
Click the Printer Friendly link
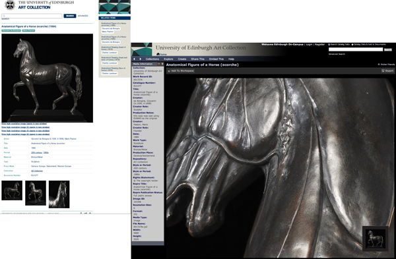[386, 65]
